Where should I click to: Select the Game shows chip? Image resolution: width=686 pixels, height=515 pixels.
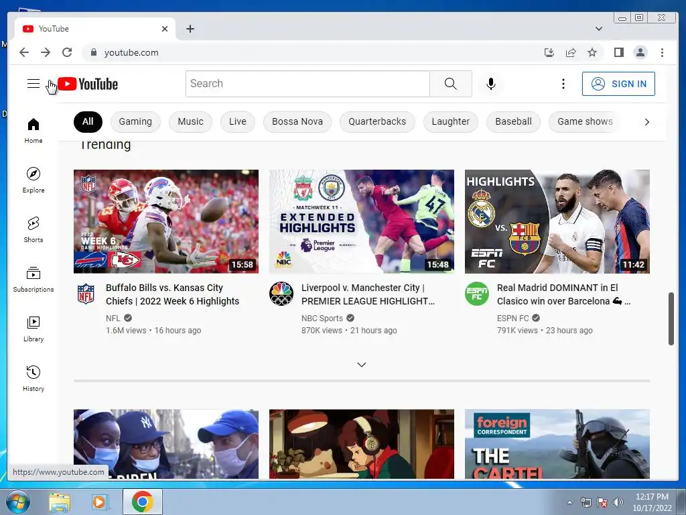(x=585, y=122)
